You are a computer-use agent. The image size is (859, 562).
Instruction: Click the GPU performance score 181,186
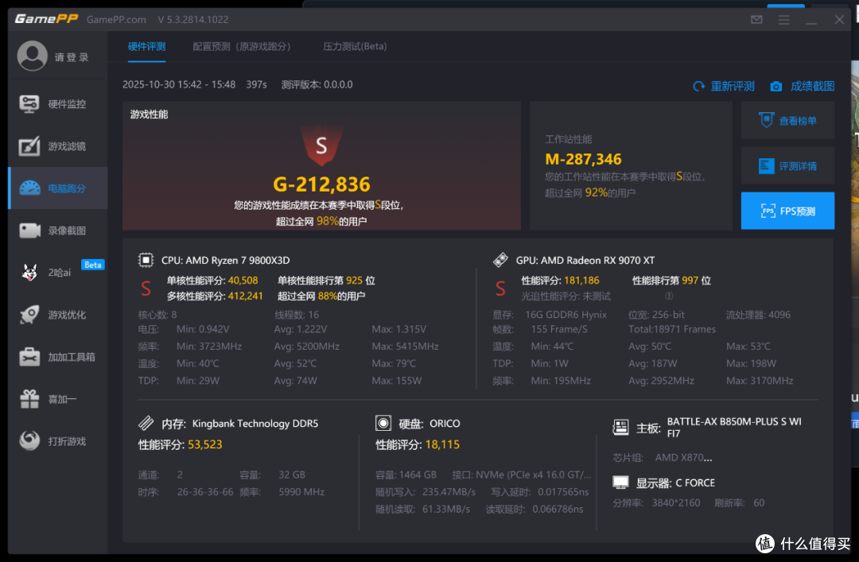pos(581,281)
